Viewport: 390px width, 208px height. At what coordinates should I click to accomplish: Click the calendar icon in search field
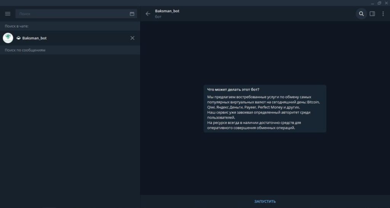(x=132, y=14)
